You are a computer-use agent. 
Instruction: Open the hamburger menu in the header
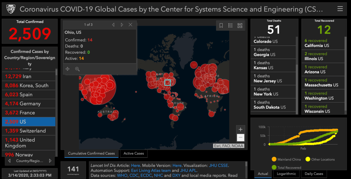click(340, 9)
